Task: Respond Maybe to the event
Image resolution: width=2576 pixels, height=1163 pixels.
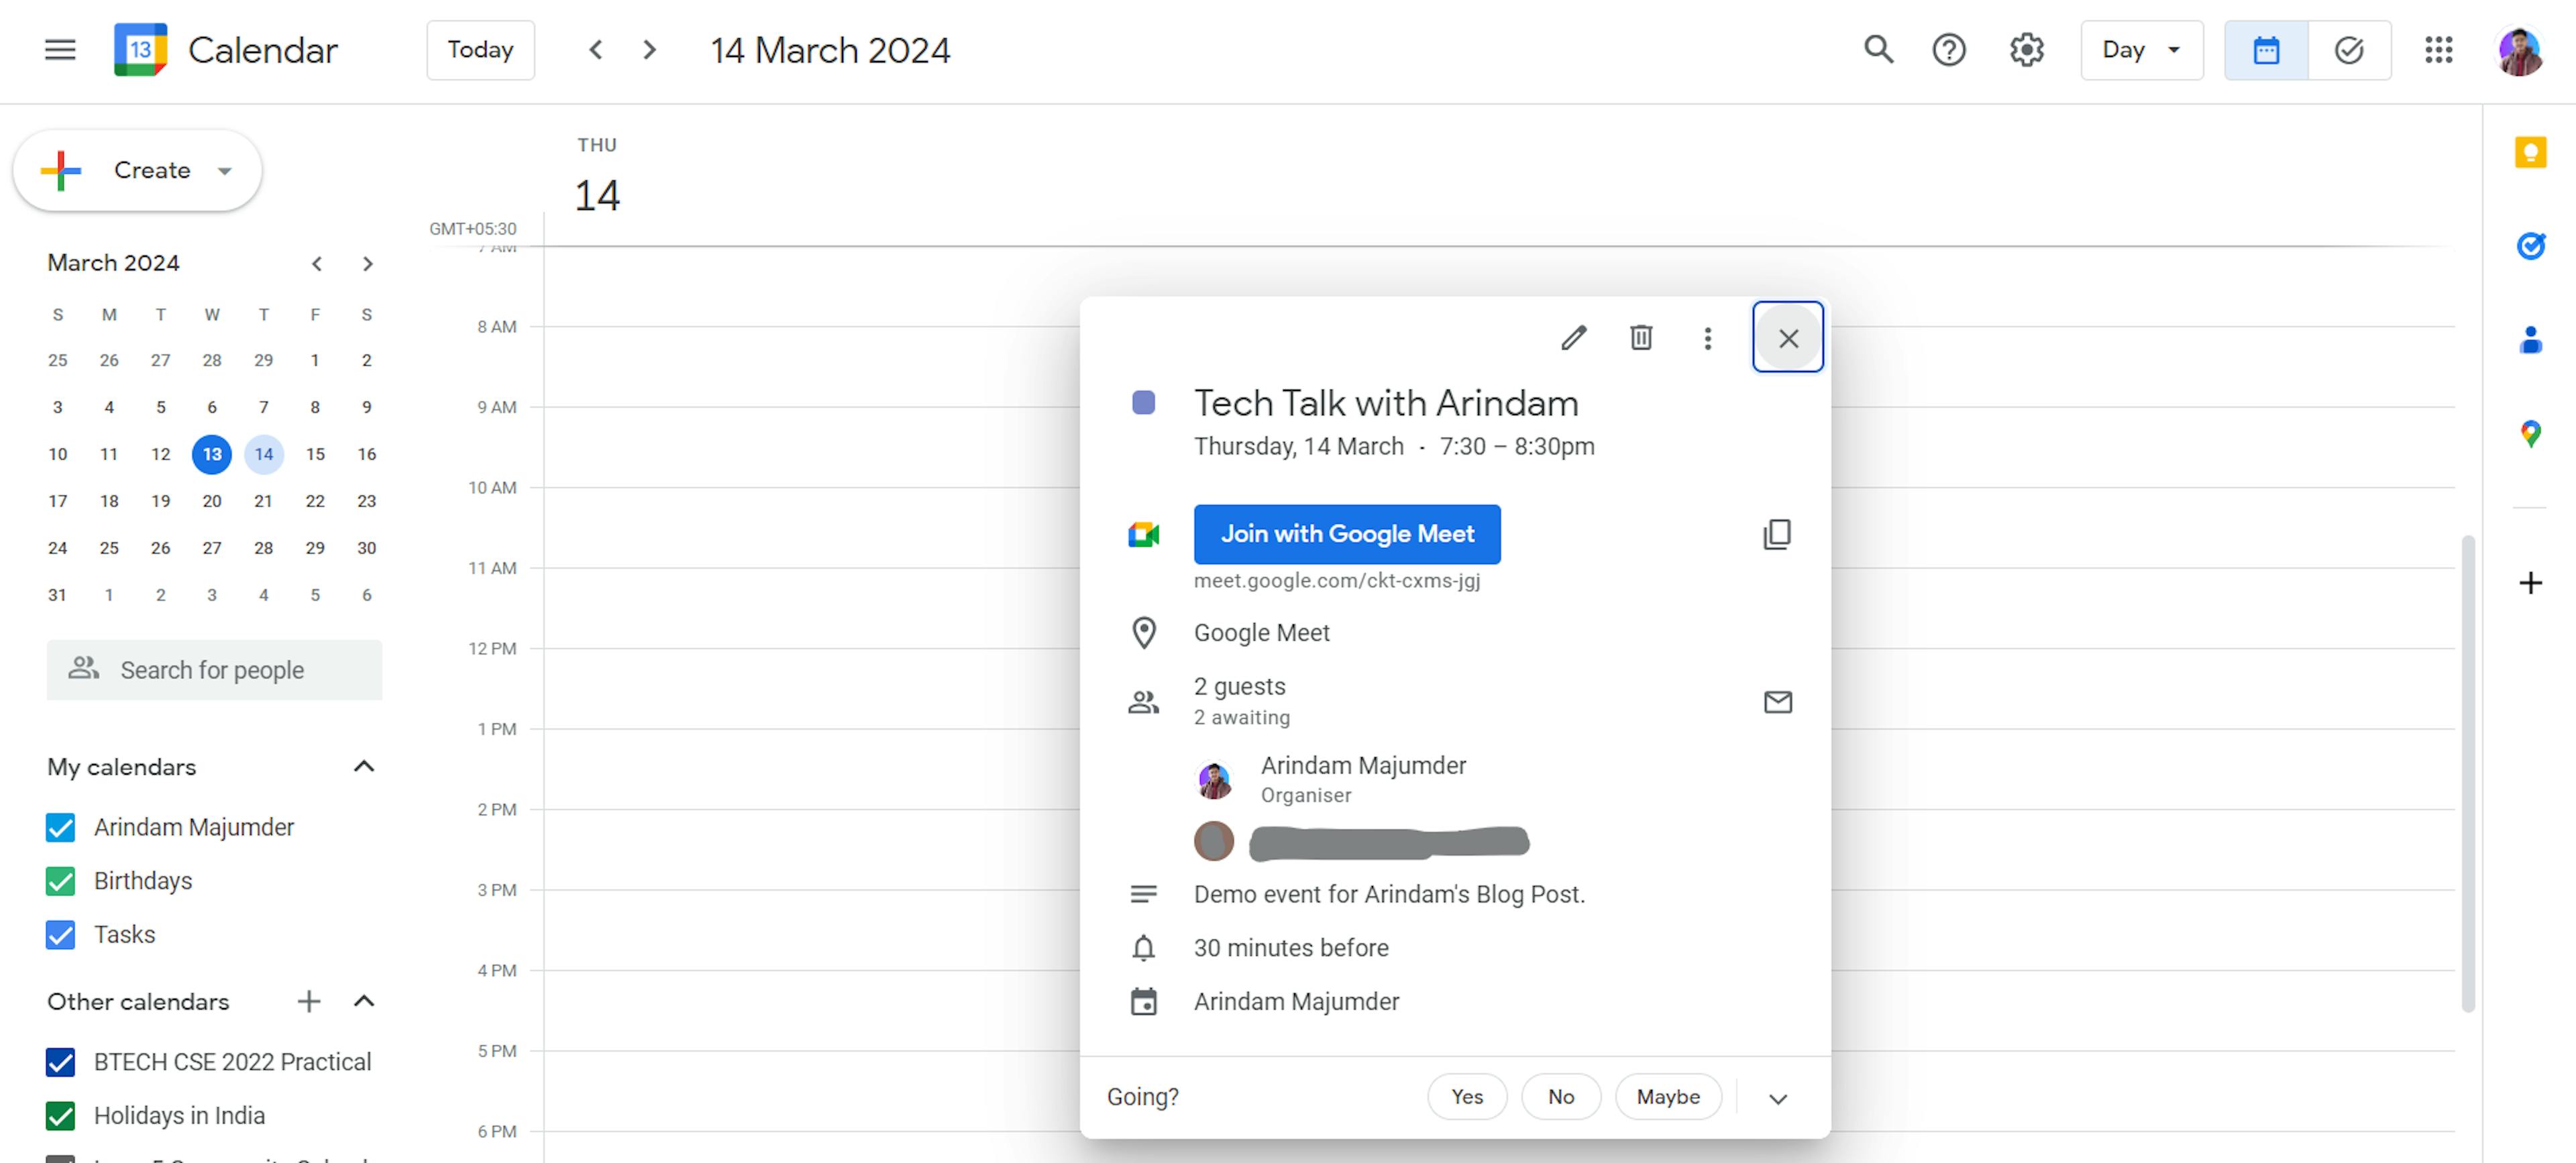Action: (1668, 1097)
